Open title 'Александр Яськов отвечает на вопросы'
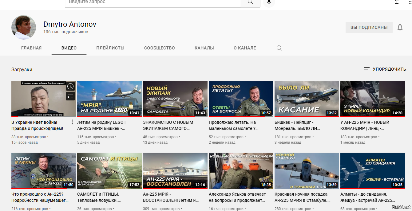Screen dimensions: 412x211 237,197
